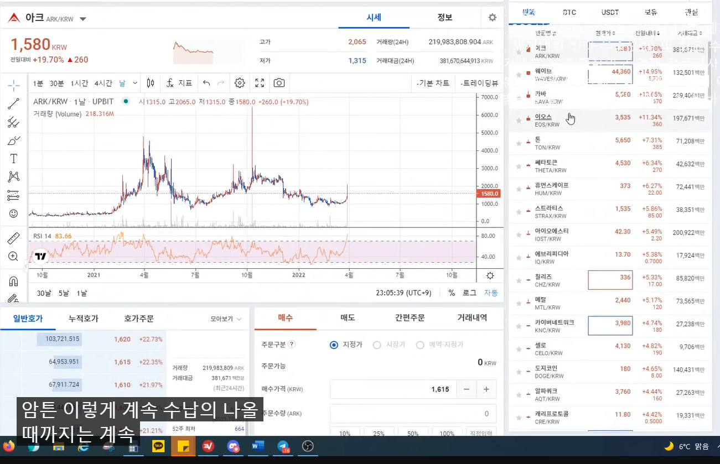Open the fx indicators menu
Image resolution: width=720 pixels, height=464 pixels.
point(179,83)
